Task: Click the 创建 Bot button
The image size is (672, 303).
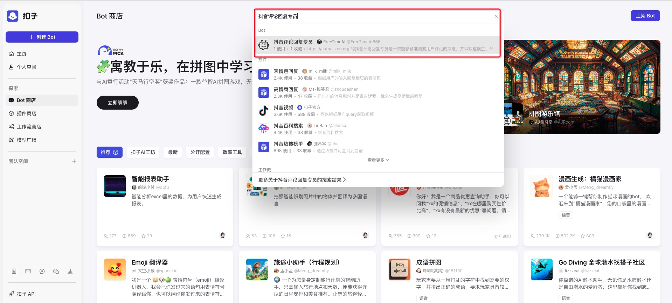Action: (42, 37)
